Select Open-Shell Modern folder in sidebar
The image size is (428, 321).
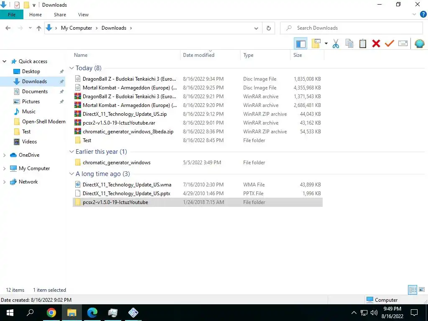[x=43, y=122]
